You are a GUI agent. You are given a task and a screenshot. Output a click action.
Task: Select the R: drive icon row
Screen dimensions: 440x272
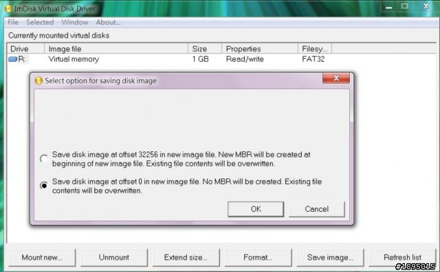point(17,59)
